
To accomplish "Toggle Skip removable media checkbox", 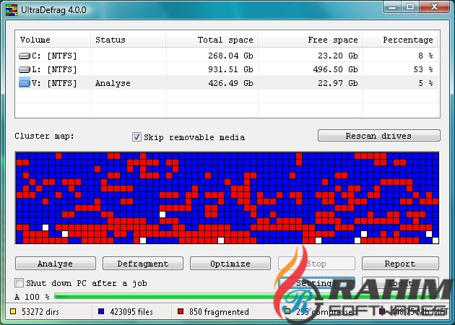I will point(136,136).
